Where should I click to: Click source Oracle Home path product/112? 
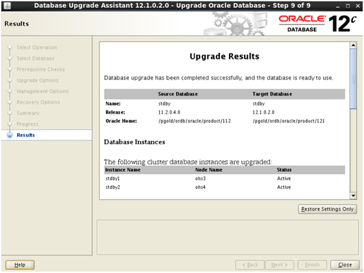[194, 121]
